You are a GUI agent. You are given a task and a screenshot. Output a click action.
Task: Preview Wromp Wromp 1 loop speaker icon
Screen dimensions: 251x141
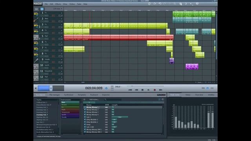click(x=85, y=107)
